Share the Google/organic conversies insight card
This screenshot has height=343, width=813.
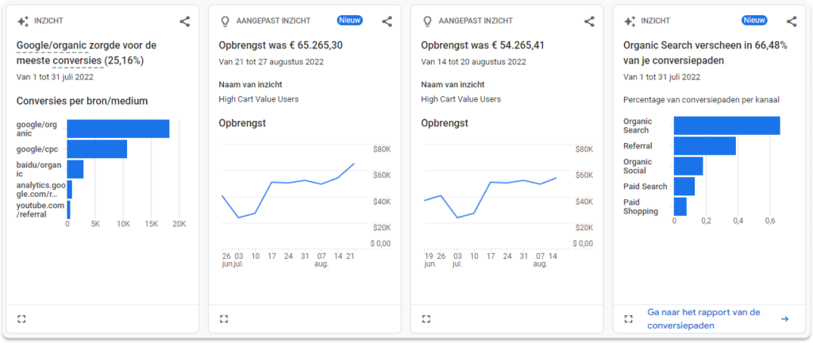pos(184,21)
